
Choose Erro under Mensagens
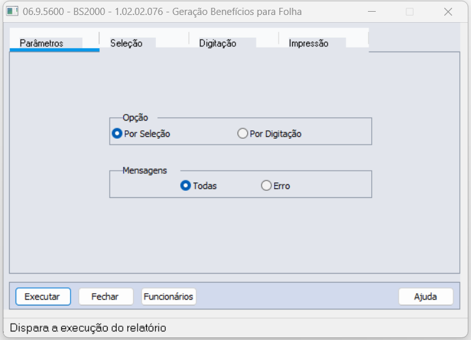275,186
